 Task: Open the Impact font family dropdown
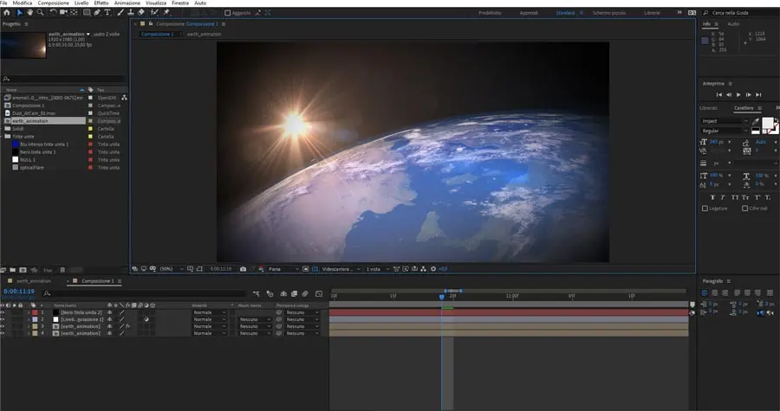point(725,120)
